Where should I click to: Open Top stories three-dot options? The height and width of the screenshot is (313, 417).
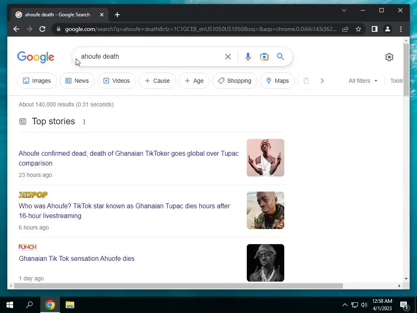pos(84,121)
